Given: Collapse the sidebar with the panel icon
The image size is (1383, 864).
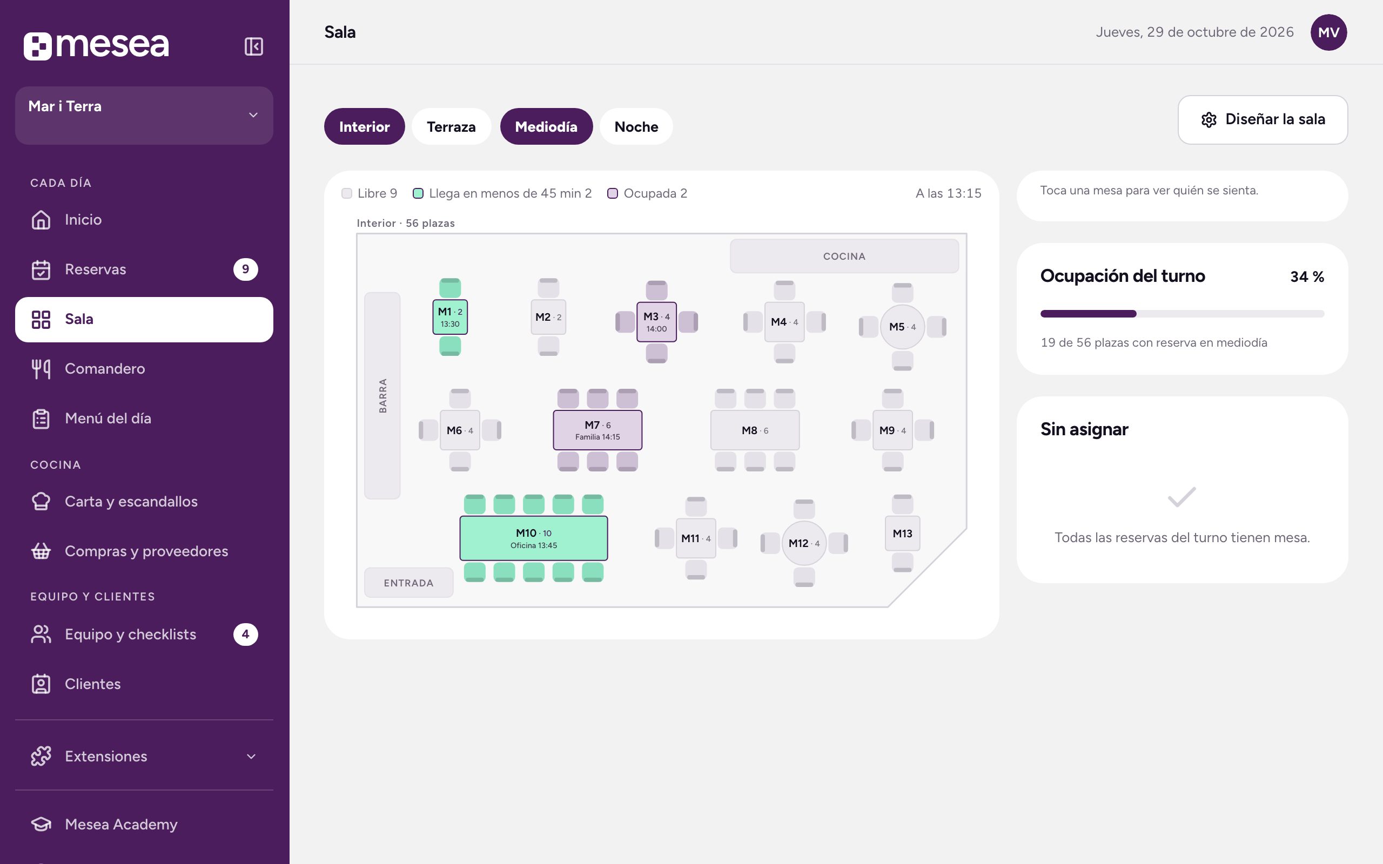Looking at the screenshot, I should [x=253, y=46].
